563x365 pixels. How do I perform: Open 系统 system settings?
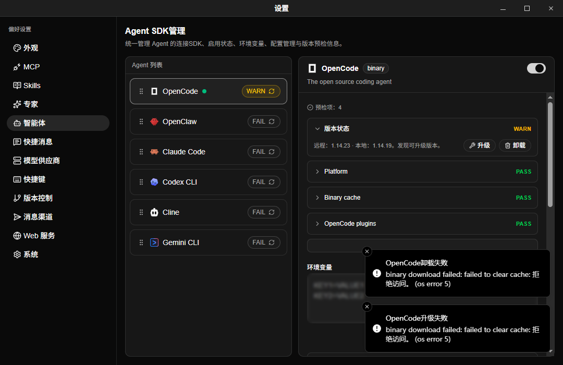[x=58, y=254]
